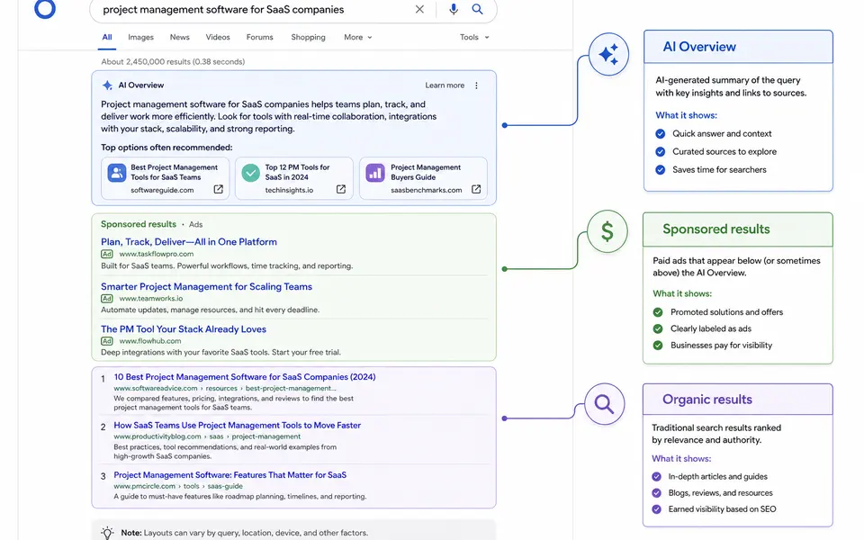Open result Project Management Software: Features That Matter
The width and height of the screenshot is (864, 540).
(x=230, y=475)
